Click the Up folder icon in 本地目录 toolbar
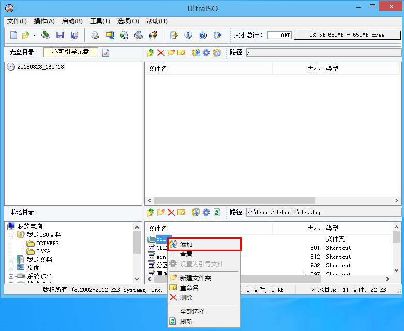 tap(150, 213)
